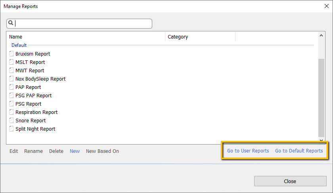Screen dimensions: 333x193
Task: Click the Nox BodySleep Report document icon
Action: click(11, 79)
